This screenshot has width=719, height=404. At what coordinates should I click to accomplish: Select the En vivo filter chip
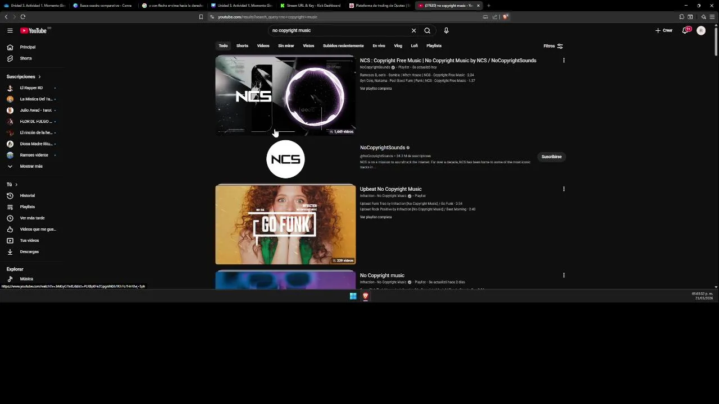379,45
